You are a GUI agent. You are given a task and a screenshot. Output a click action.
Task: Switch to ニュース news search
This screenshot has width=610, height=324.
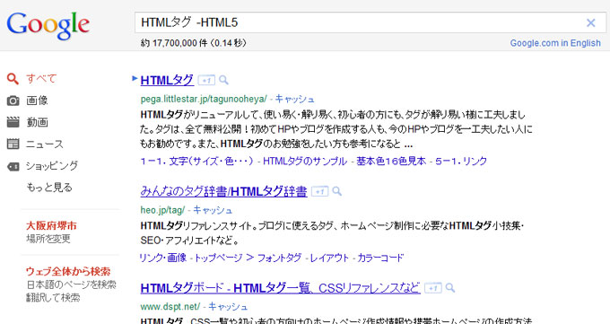[x=44, y=144]
